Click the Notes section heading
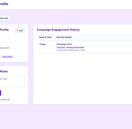This screenshot has height=129, width=132. click(4, 72)
